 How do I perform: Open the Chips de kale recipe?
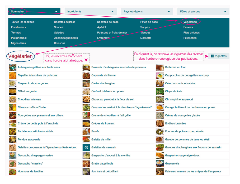tap(173, 91)
